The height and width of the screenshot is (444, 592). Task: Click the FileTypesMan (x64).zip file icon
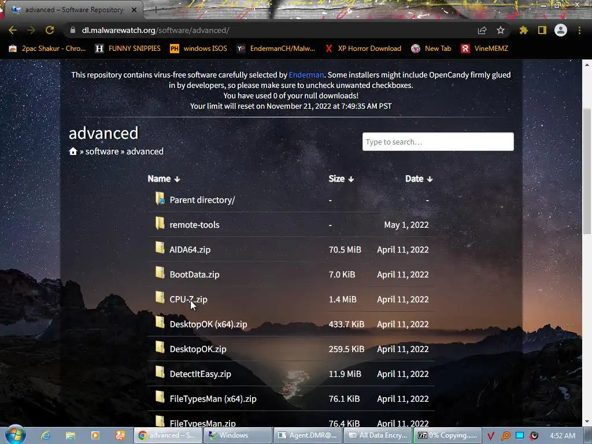click(160, 398)
